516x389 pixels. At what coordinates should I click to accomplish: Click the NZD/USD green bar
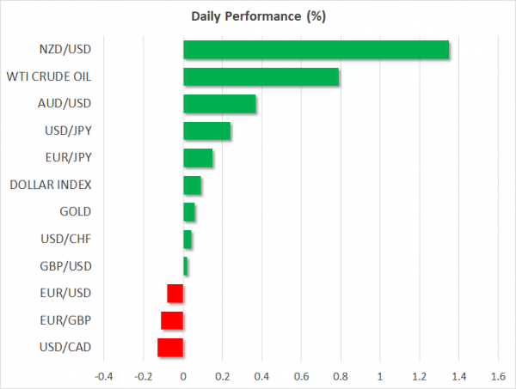point(316,50)
